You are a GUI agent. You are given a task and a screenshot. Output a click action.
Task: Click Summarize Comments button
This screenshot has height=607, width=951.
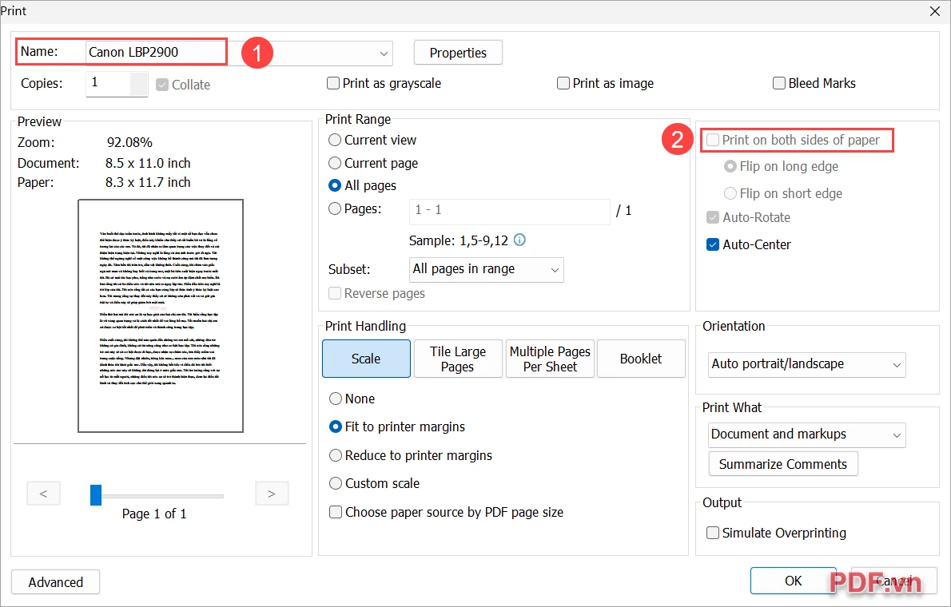pyautogui.click(x=783, y=464)
